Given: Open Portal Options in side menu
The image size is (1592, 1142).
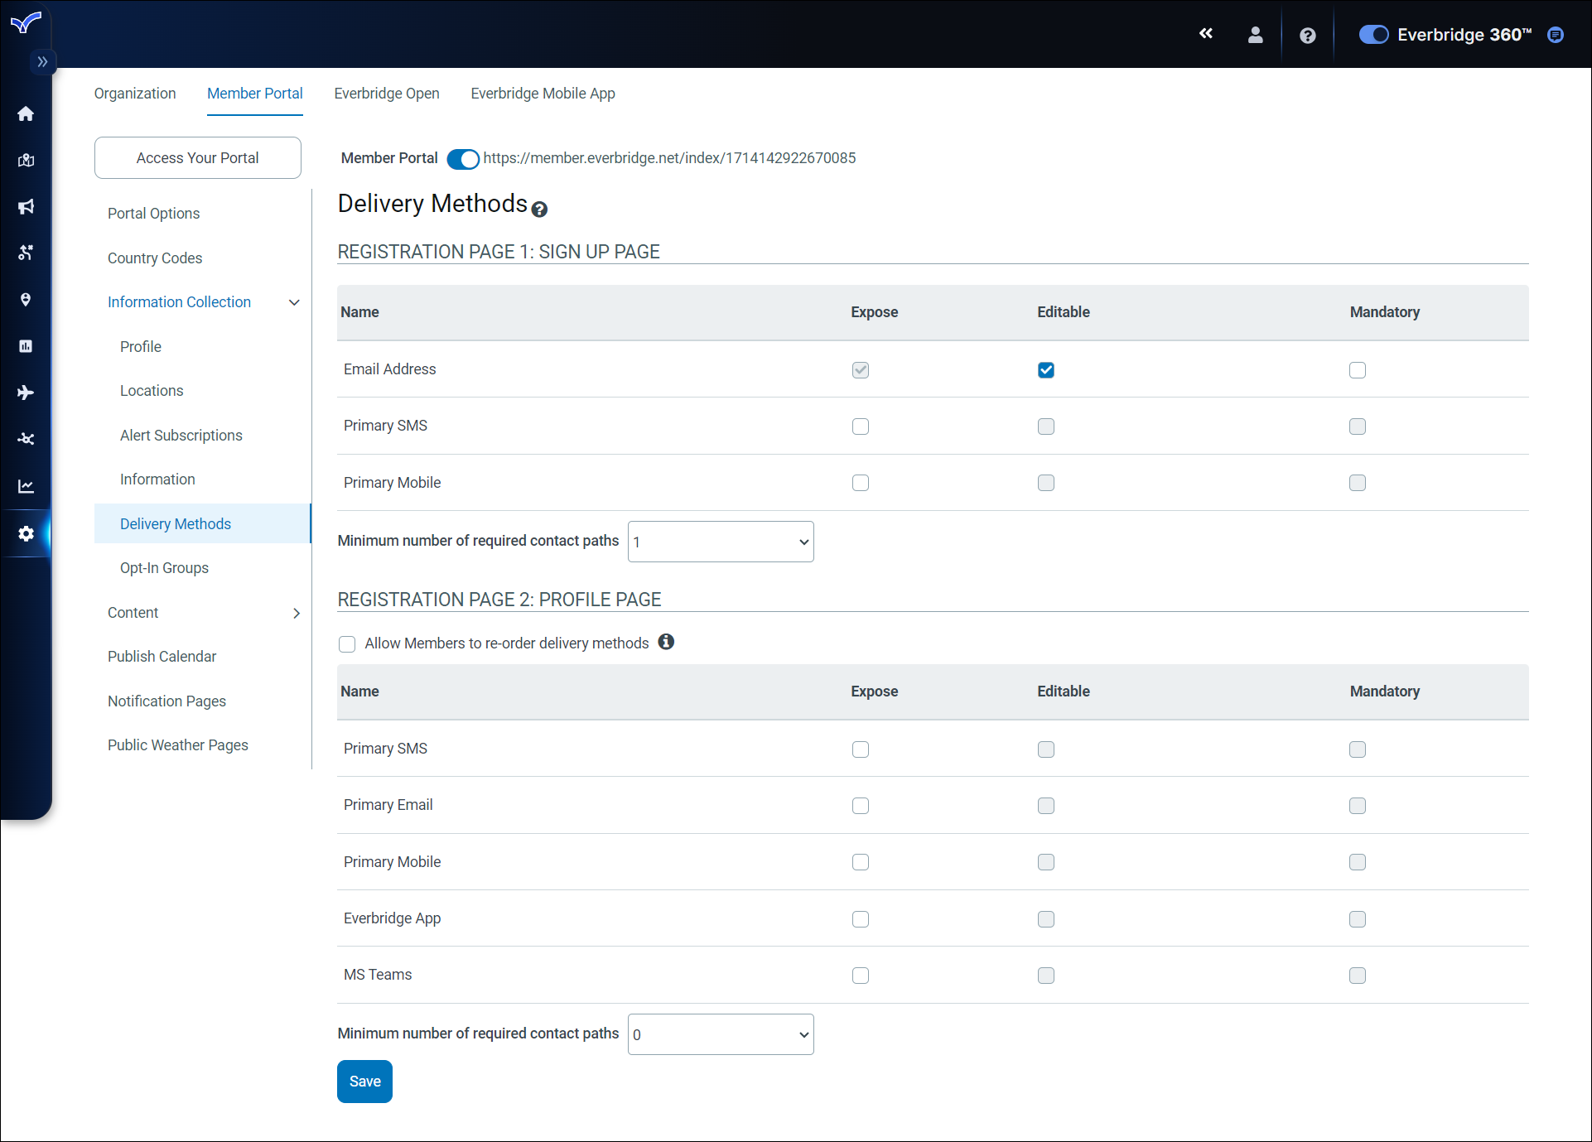Looking at the screenshot, I should click(154, 214).
